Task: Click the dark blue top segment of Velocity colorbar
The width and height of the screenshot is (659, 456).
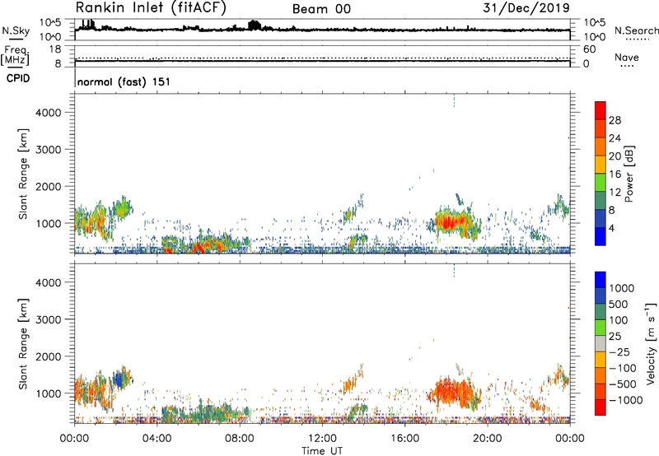Action: (x=601, y=280)
